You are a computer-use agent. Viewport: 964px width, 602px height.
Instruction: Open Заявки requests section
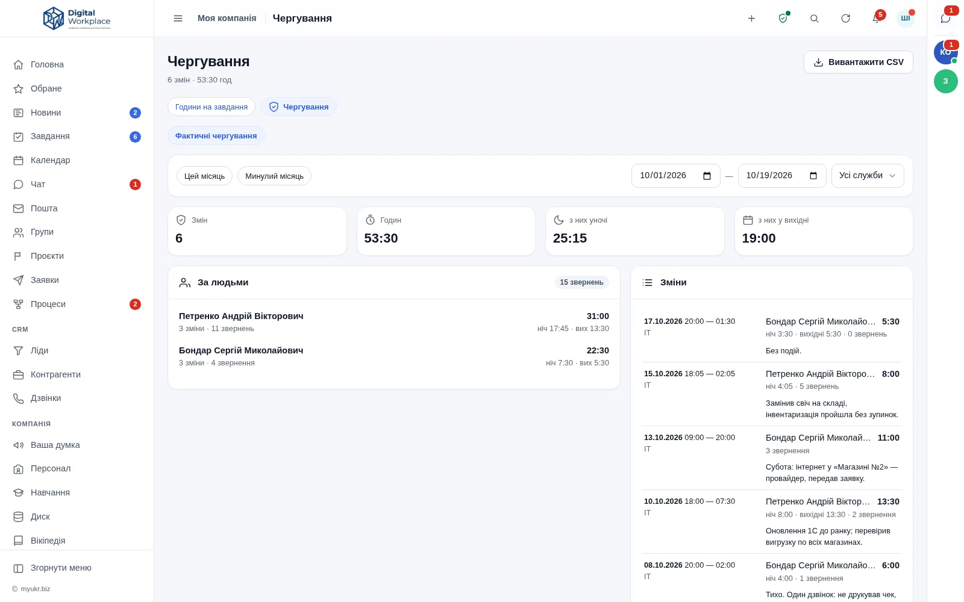(x=77, y=280)
